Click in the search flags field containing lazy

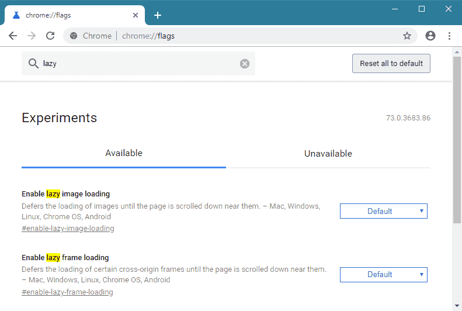138,63
